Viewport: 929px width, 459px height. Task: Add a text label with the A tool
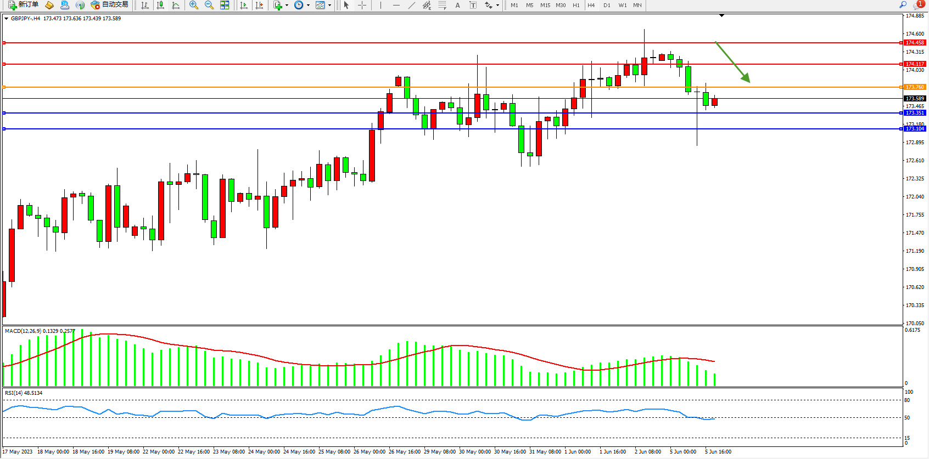pyautogui.click(x=457, y=5)
